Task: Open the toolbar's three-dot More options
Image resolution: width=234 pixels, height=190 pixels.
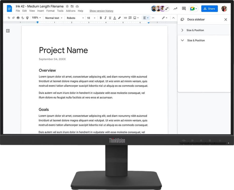Action: (153, 18)
